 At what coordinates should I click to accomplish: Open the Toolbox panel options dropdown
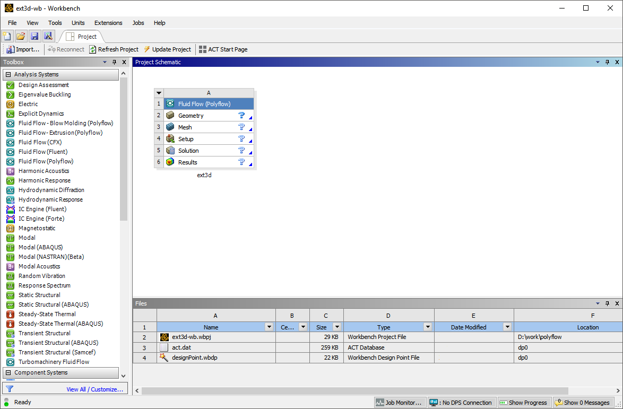pyautogui.click(x=105, y=62)
